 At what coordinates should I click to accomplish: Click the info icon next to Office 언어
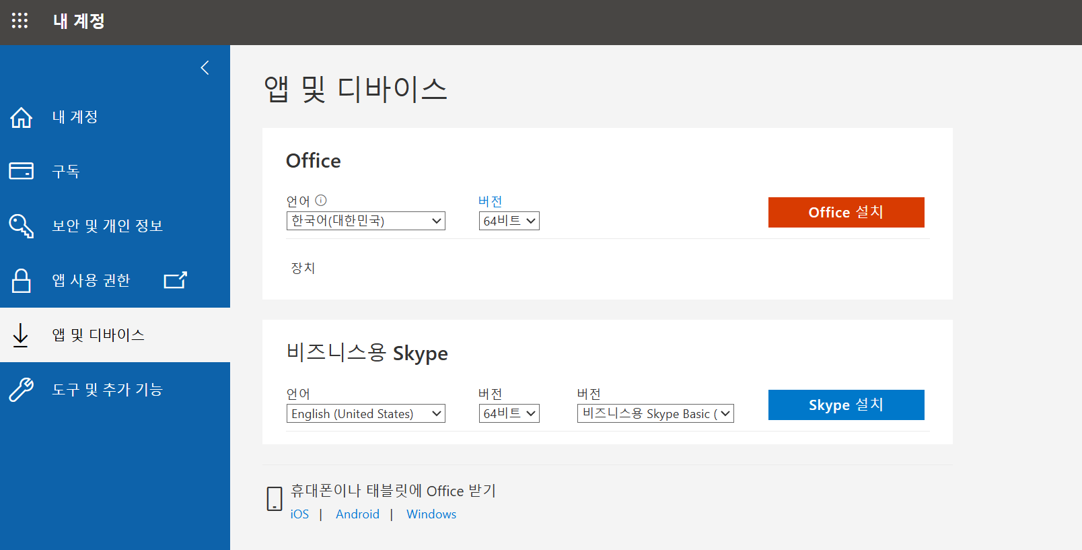coord(321,200)
